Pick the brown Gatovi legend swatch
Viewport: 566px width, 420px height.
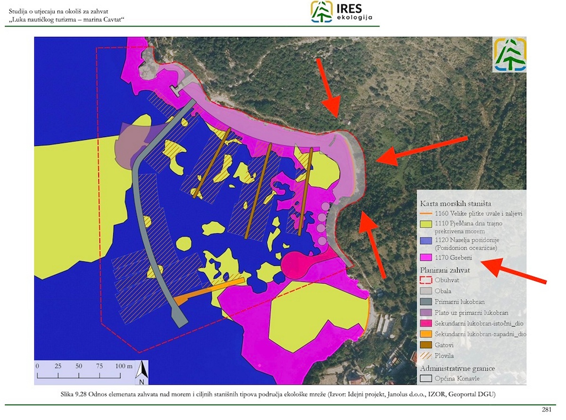click(425, 345)
